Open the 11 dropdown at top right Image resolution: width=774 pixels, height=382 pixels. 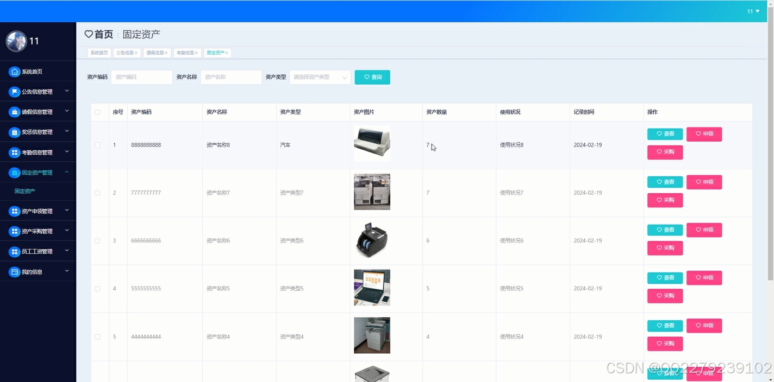coord(753,11)
